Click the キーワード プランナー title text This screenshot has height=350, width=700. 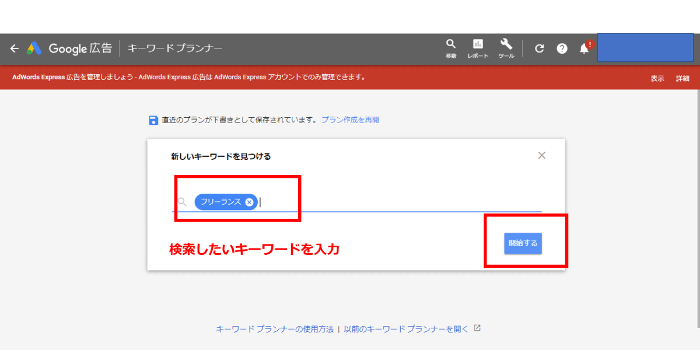pos(175,48)
